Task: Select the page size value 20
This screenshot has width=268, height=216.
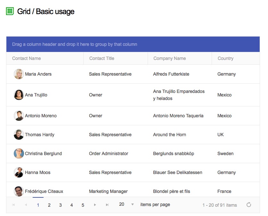Action: point(122,204)
